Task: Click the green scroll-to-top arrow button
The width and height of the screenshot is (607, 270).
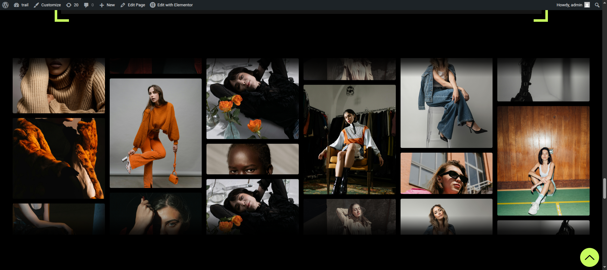Action: click(x=589, y=257)
